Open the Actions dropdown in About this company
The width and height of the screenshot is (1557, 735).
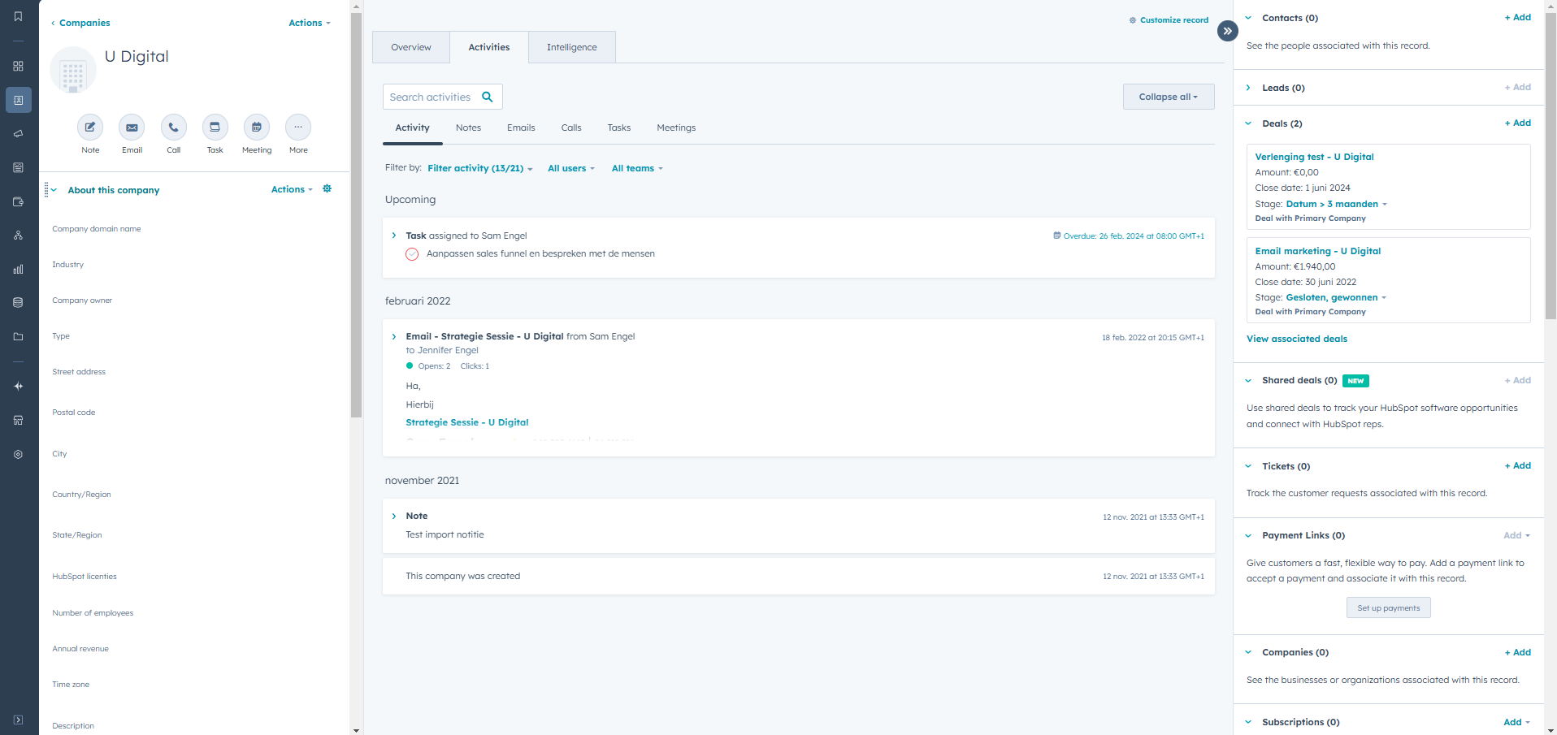[x=292, y=189]
